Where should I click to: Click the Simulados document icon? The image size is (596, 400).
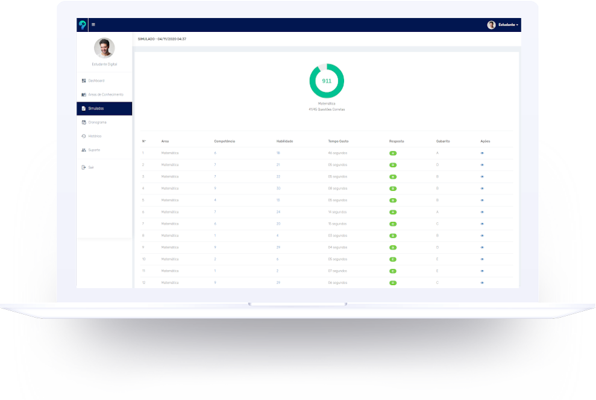coord(83,108)
